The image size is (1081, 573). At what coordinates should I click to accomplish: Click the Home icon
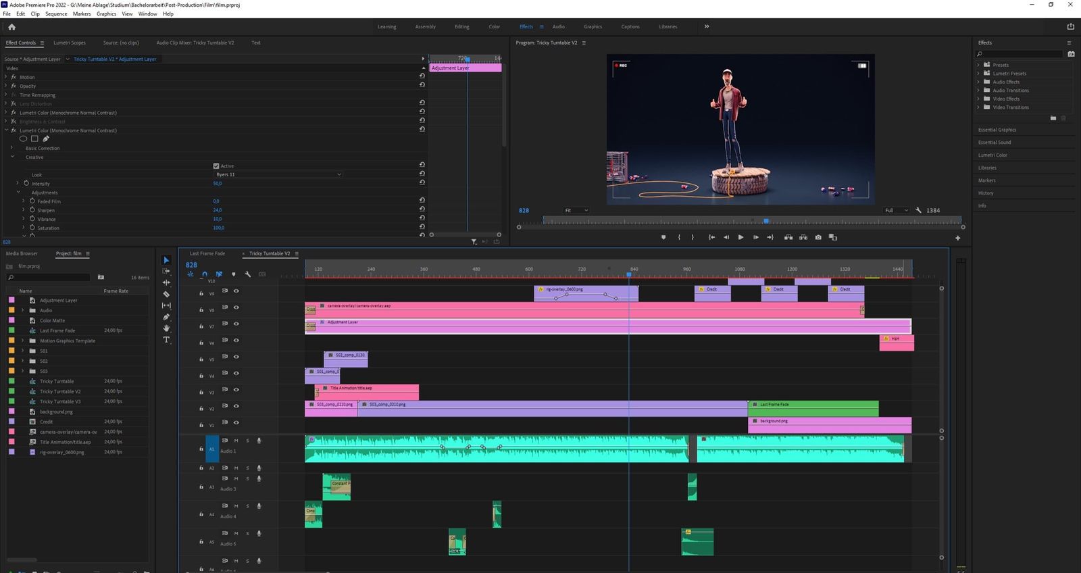coord(11,27)
